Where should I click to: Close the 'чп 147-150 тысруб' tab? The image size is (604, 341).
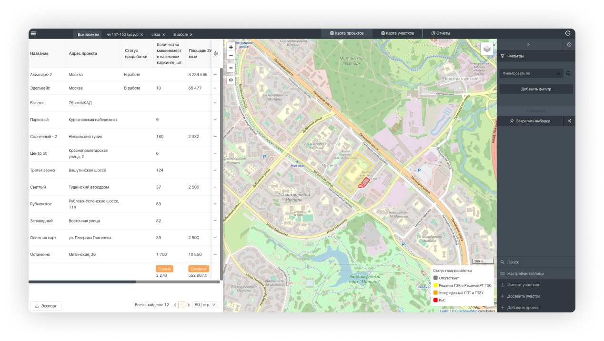(142, 35)
